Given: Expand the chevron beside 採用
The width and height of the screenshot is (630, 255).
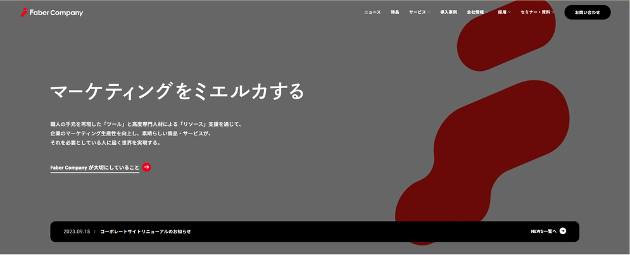Looking at the screenshot, I should pos(509,12).
